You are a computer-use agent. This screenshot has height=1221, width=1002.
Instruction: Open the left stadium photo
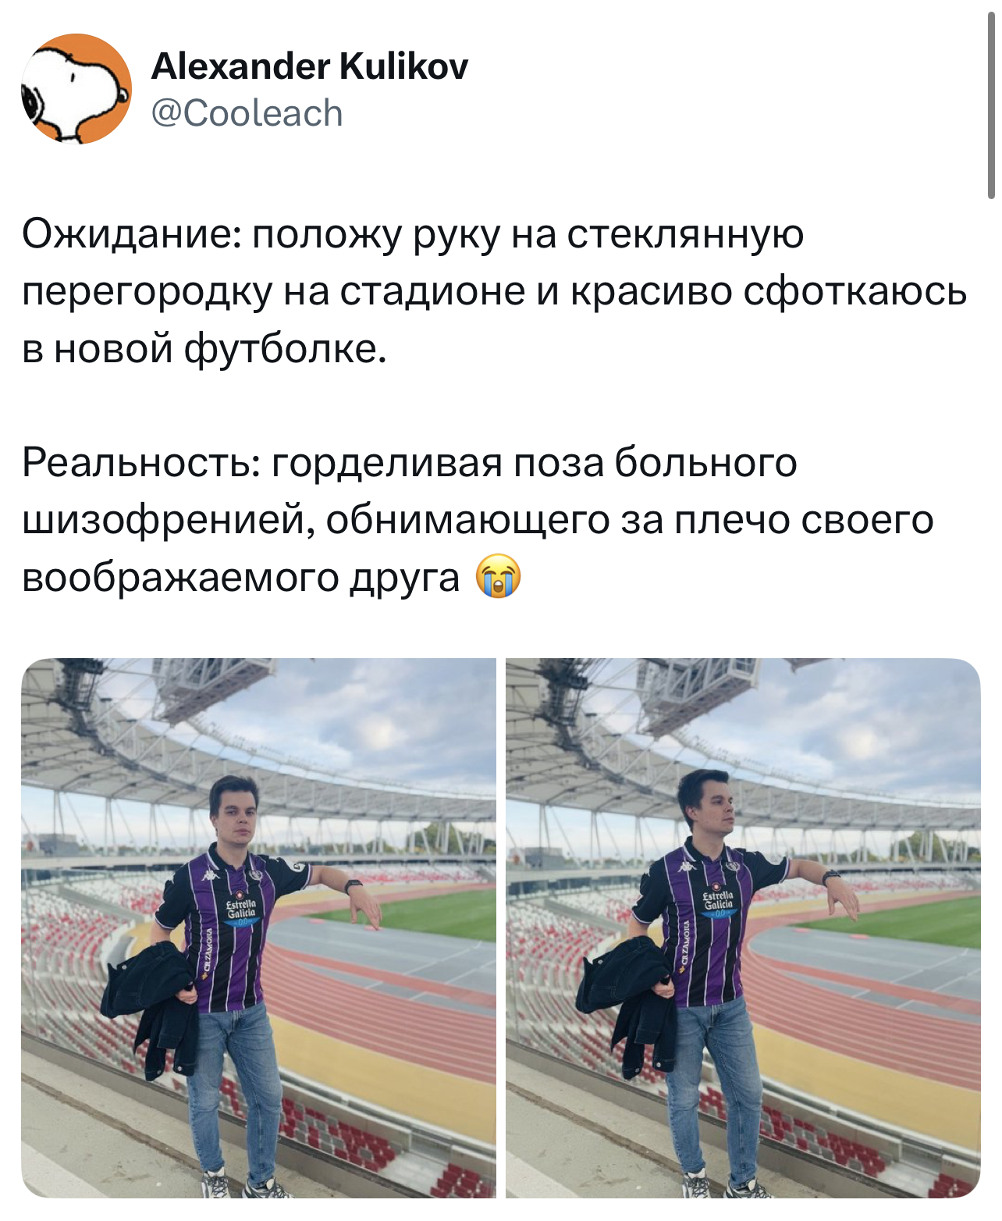(x=258, y=927)
